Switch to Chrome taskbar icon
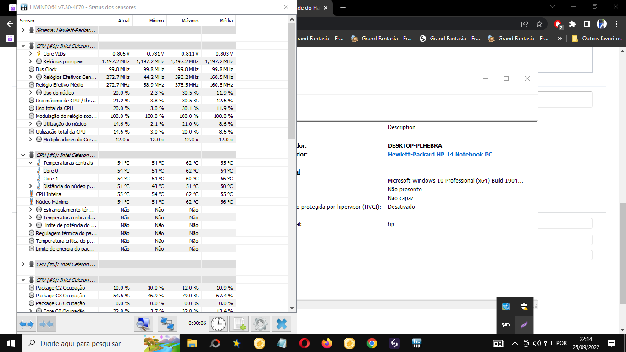Screen dimensions: 626x352 [371, 343]
